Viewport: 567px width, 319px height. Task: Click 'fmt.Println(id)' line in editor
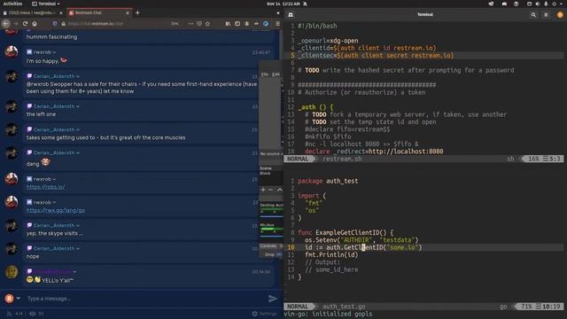(x=331, y=255)
